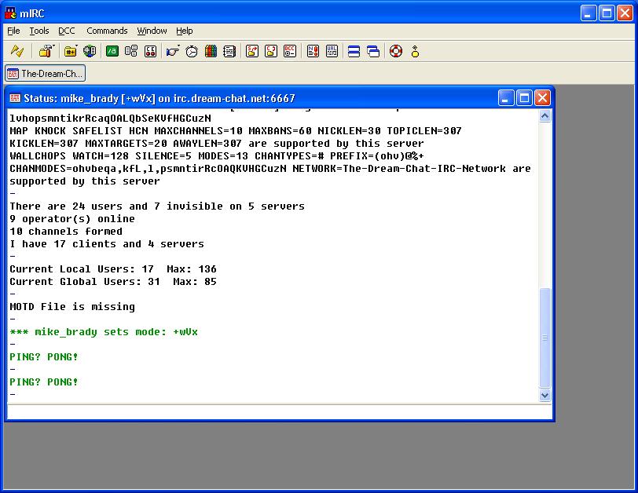Click the mIRC application title icon
Screen dimensions: 638x493
click(10, 13)
